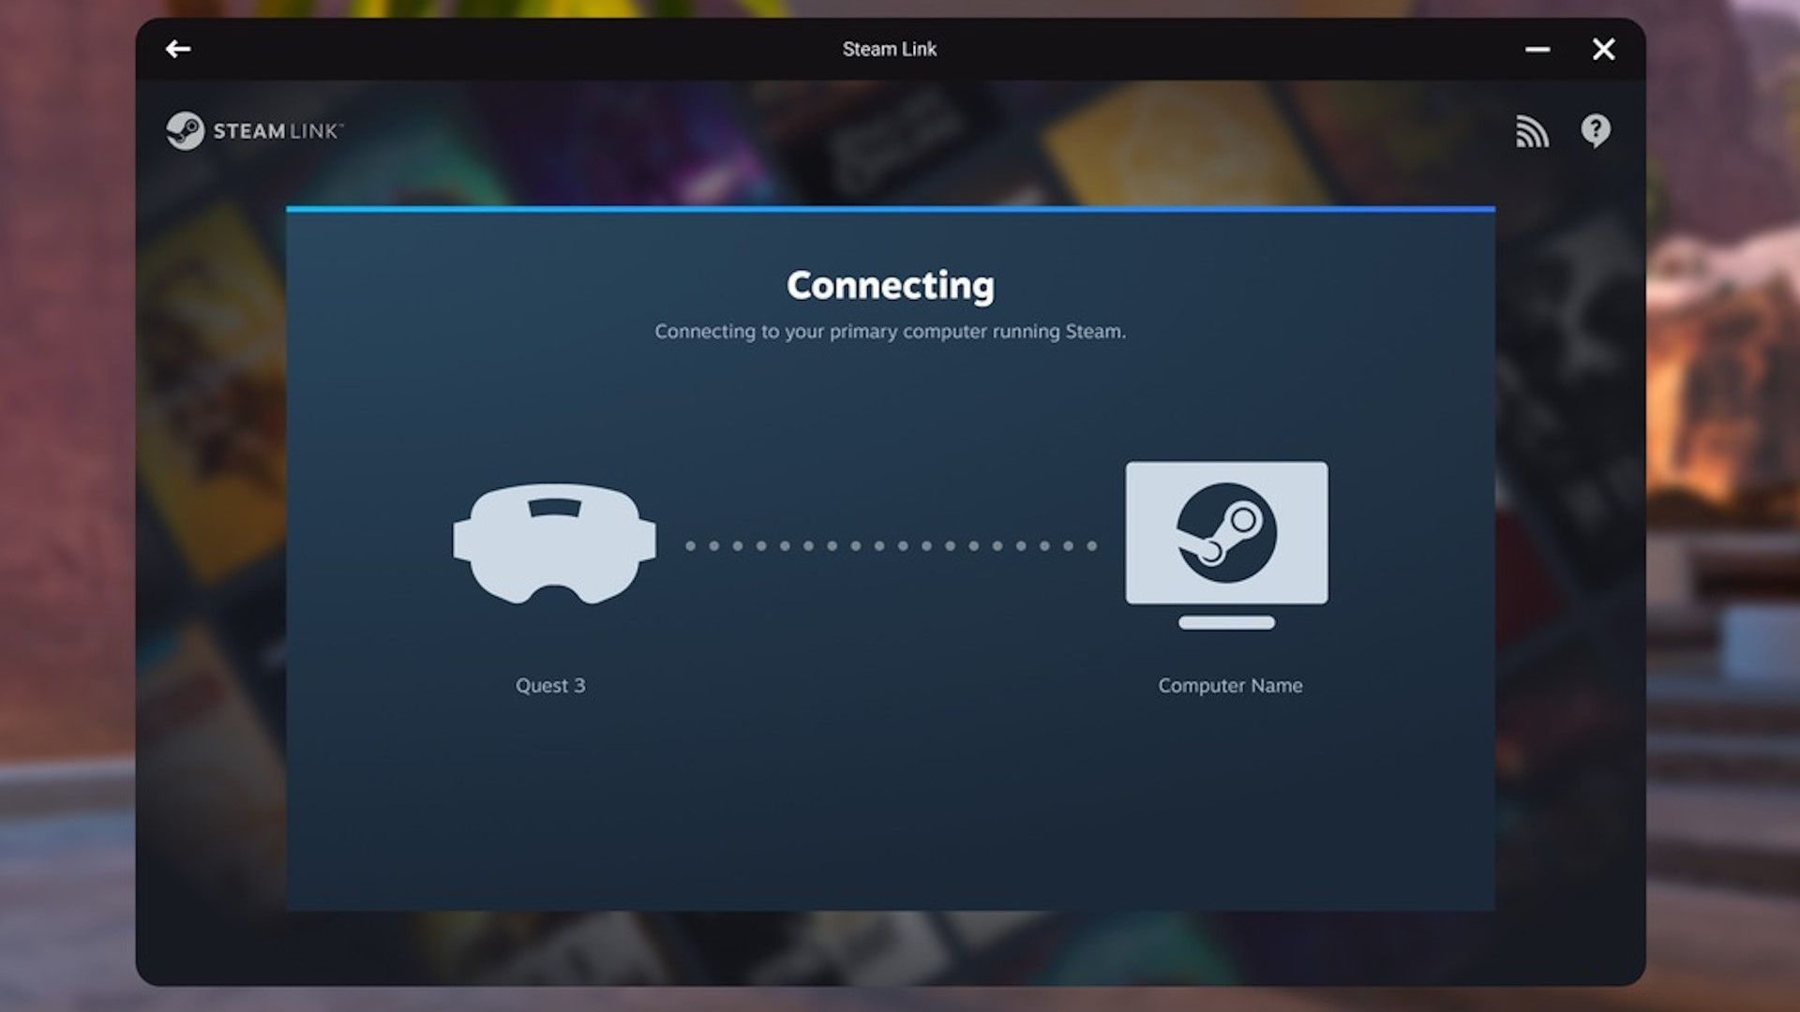Image resolution: width=1800 pixels, height=1012 pixels.
Task: Click the Quest 3 label
Action: click(x=550, y=686)
